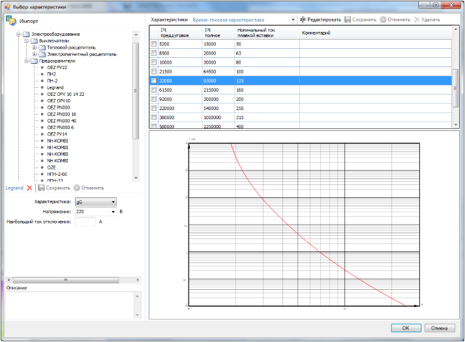Collapse the Предохранители tree node
Viewport: 465px width, 342px height.
click(26, 61)
